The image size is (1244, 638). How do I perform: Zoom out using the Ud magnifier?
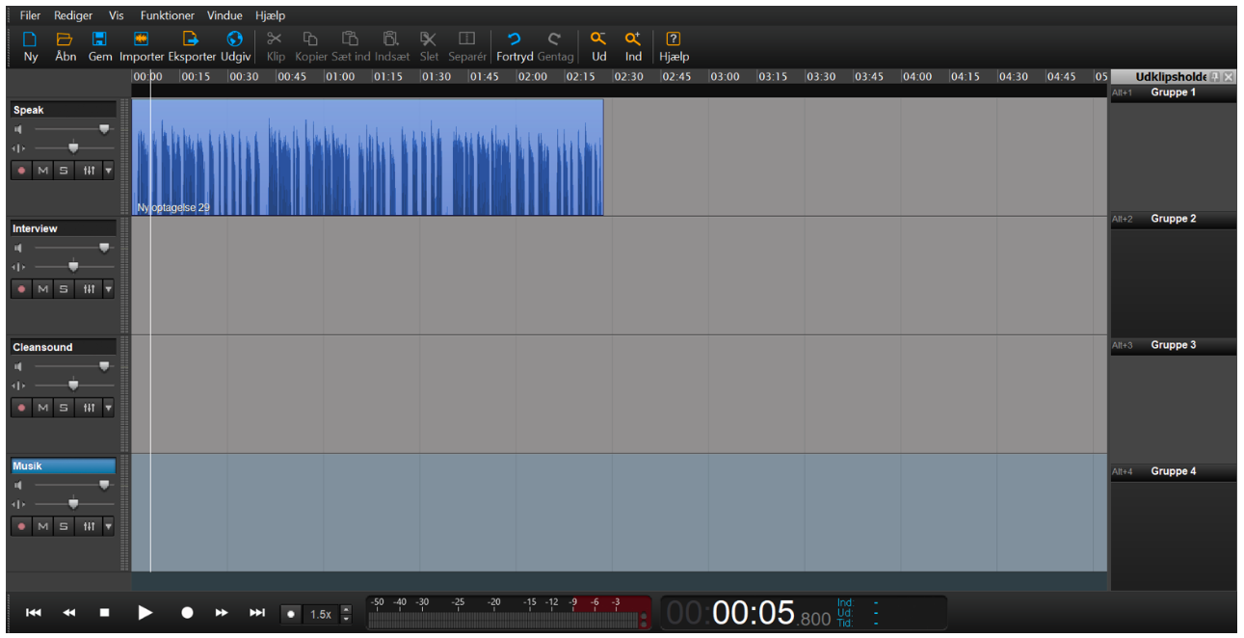tap(598, 40)
